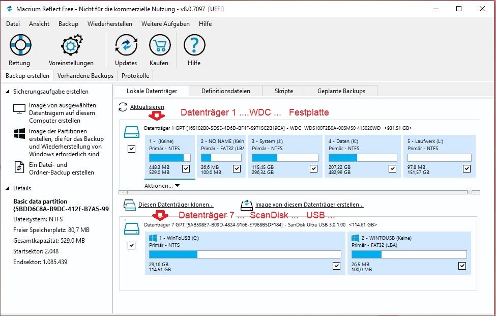Click Ein Datei- und Ordner-Backup erstellen
The height and width of the screenshot is (316, 496).
click(x=62, y=168)
